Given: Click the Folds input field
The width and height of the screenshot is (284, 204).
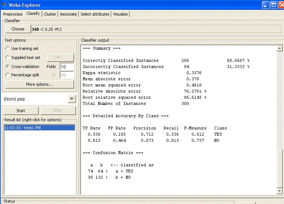Looking at the screenshot, I should (x=66, y=67).
